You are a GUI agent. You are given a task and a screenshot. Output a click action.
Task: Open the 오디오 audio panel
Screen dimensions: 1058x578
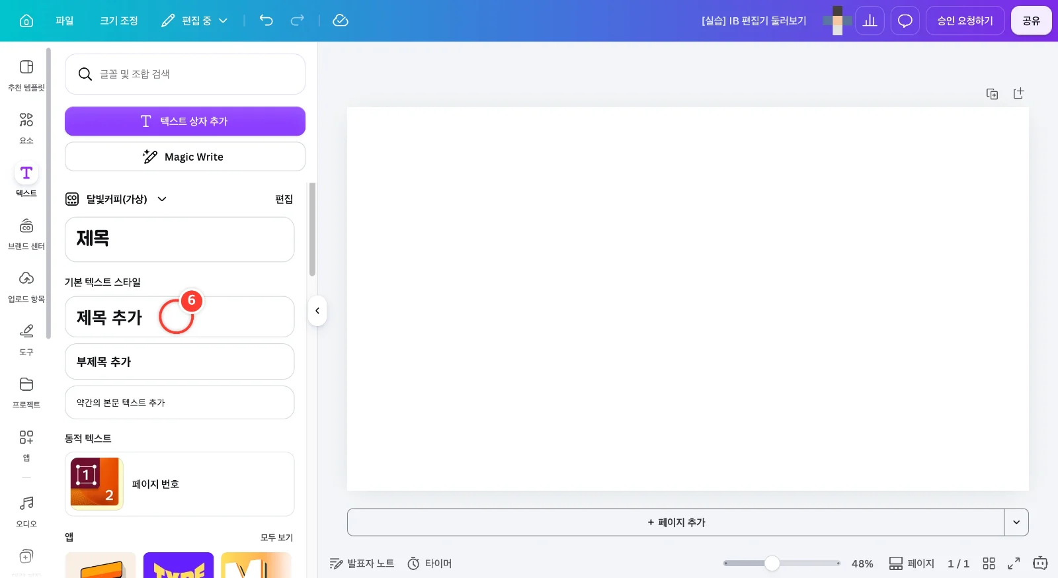(26, 512)
